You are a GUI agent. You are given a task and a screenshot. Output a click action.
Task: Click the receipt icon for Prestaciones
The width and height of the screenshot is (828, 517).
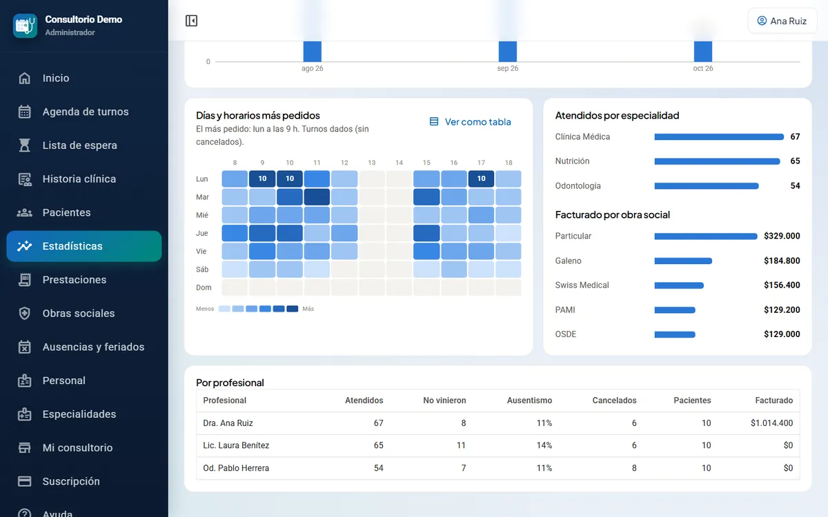[x=25, y=280]
